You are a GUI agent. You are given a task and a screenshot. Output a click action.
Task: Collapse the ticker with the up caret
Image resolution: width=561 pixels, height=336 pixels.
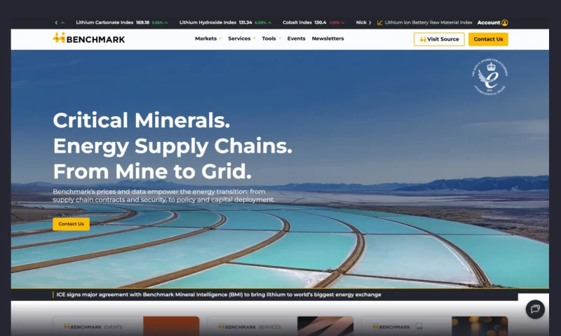63,22
